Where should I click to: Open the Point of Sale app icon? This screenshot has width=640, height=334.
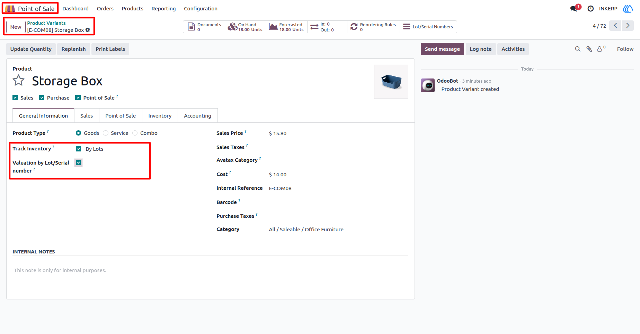coord(10,9)
